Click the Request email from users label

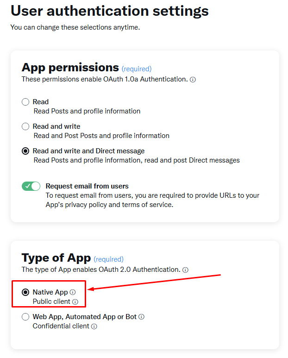point(87,186)
